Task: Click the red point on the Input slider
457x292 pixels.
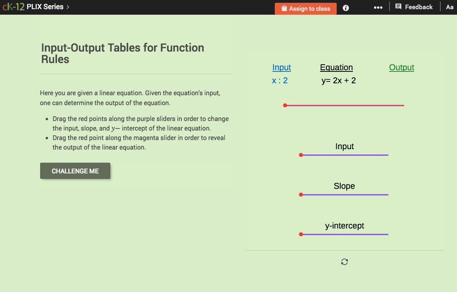Action: pos(301,155)
